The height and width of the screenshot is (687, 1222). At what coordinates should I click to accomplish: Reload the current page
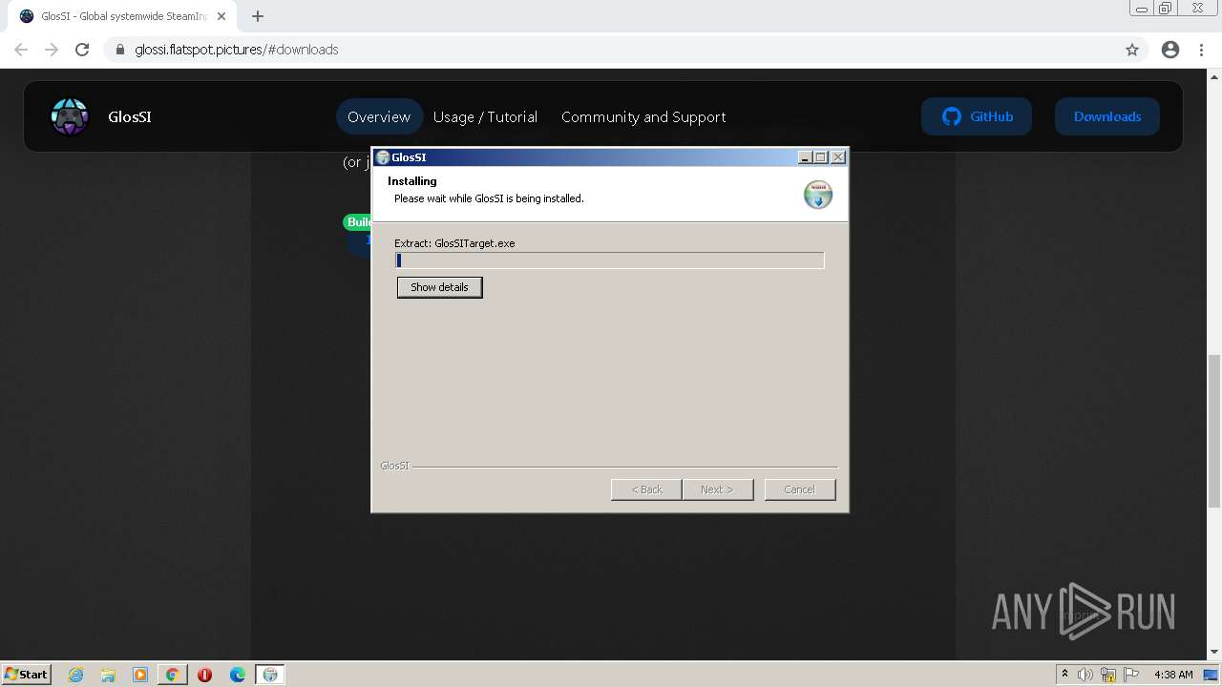(82, 50)
